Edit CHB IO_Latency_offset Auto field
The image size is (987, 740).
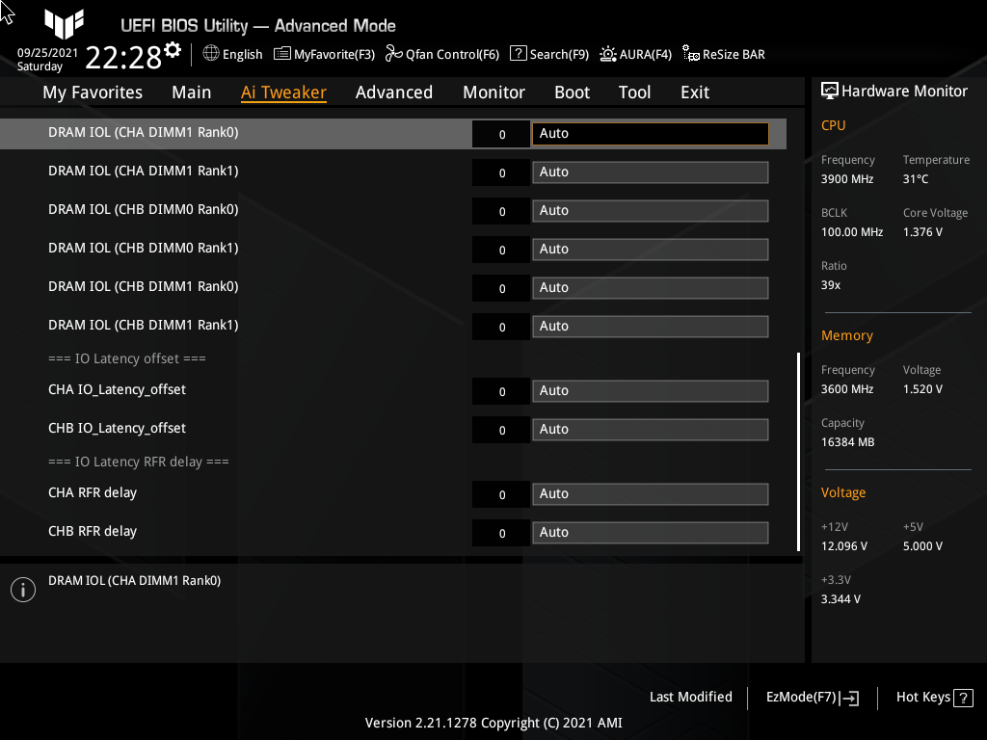click(651, 429)
